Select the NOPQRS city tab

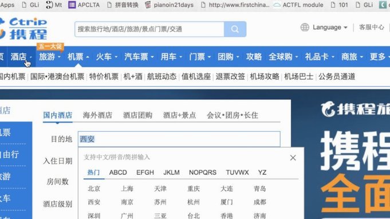point(203,173)
